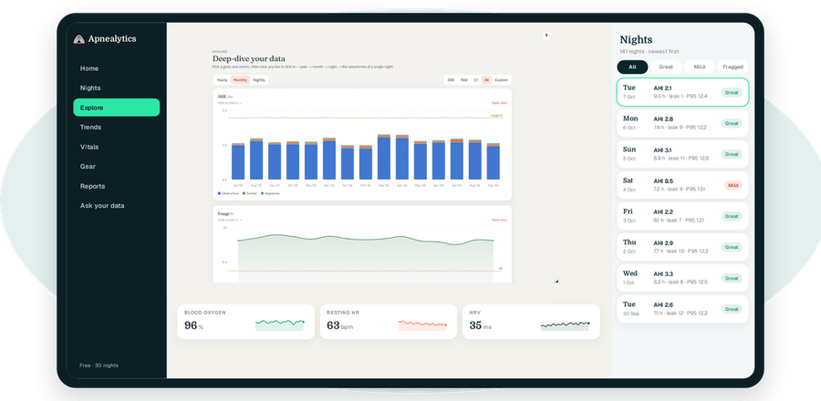Select the Monthly grain
The height and width of the screenshot is (401, 821).
pyautogui.click(x=240, y=80)
